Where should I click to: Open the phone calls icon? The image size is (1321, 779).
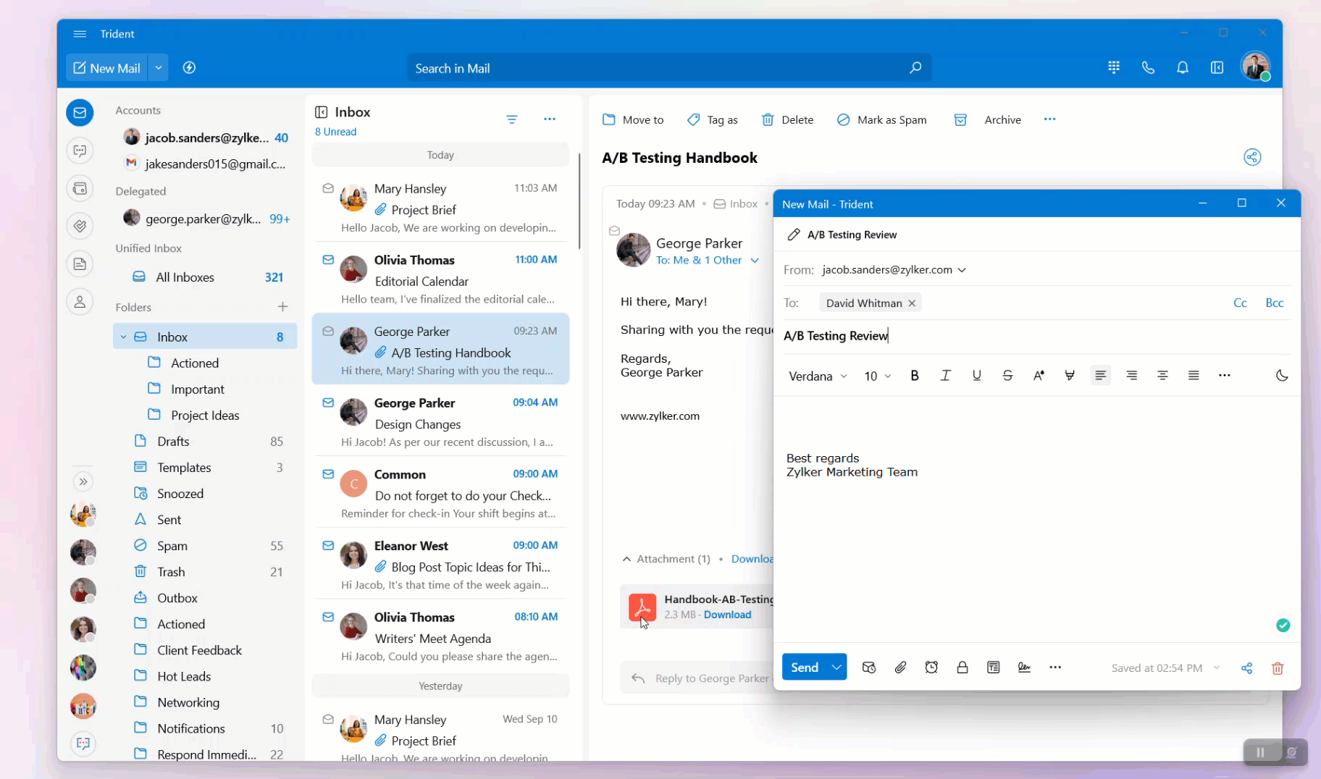(x=1148, y=67)
